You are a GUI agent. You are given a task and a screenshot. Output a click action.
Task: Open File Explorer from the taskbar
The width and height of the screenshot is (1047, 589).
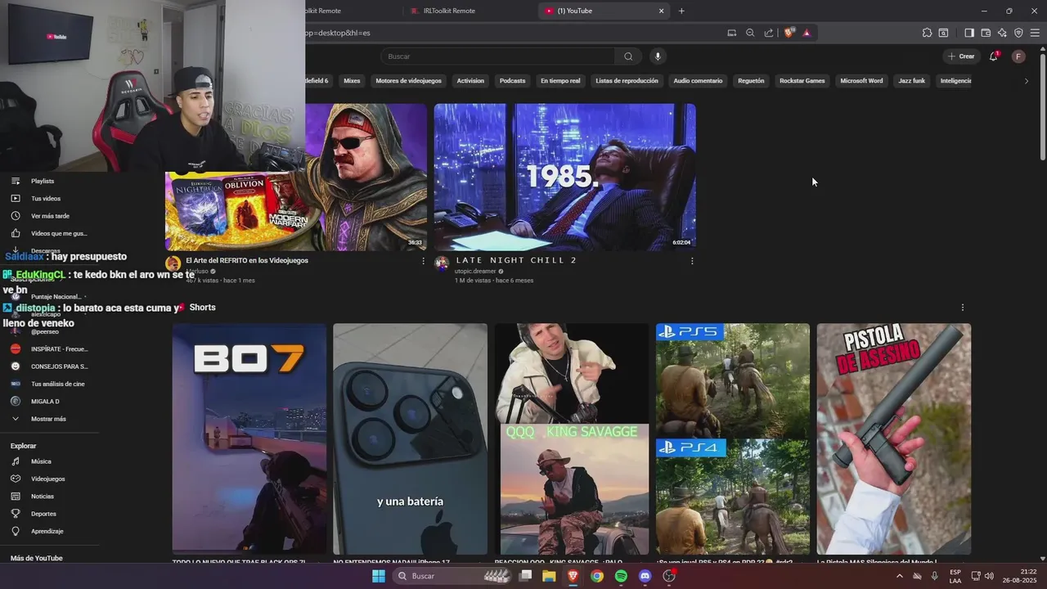(549, 576)
